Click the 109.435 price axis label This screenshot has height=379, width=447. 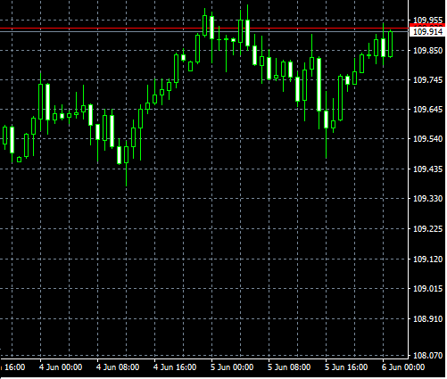point(428,169)
